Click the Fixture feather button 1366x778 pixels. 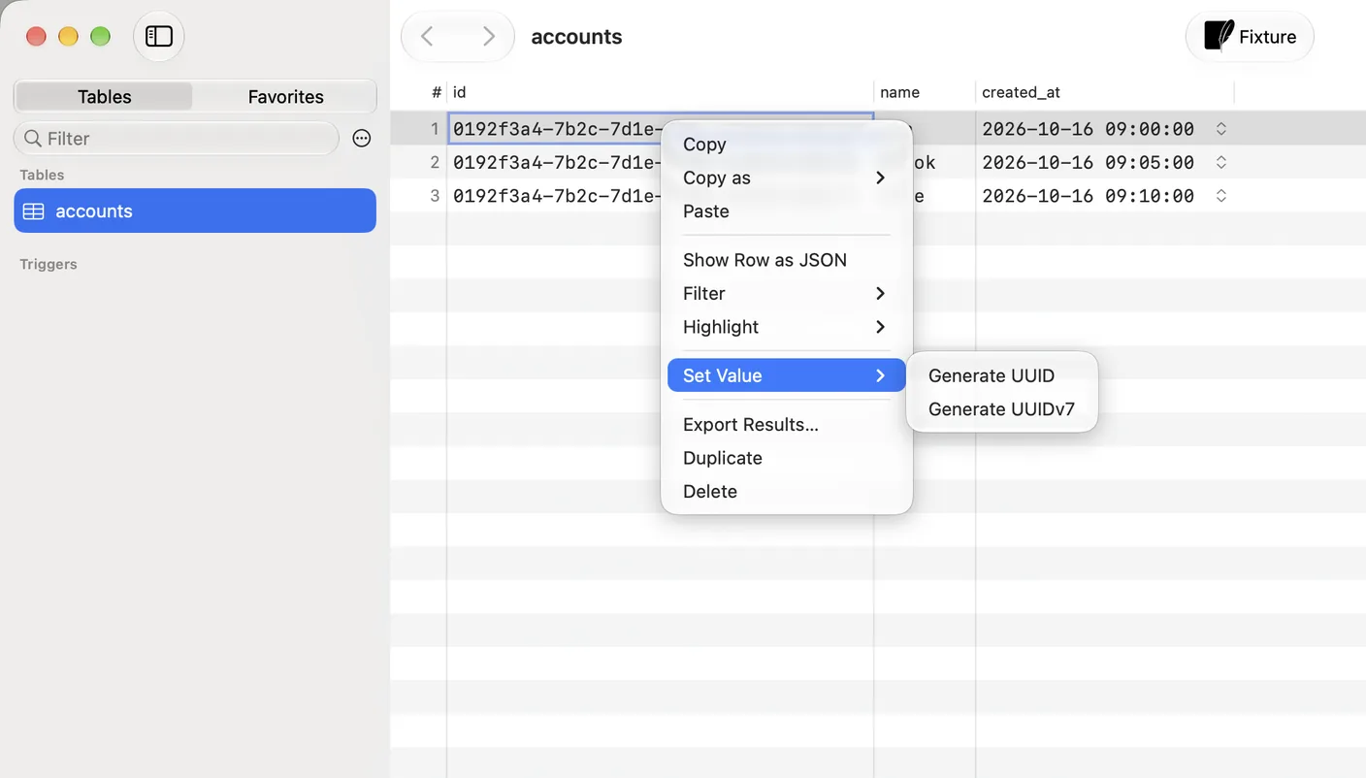(x=1250, y=37)
